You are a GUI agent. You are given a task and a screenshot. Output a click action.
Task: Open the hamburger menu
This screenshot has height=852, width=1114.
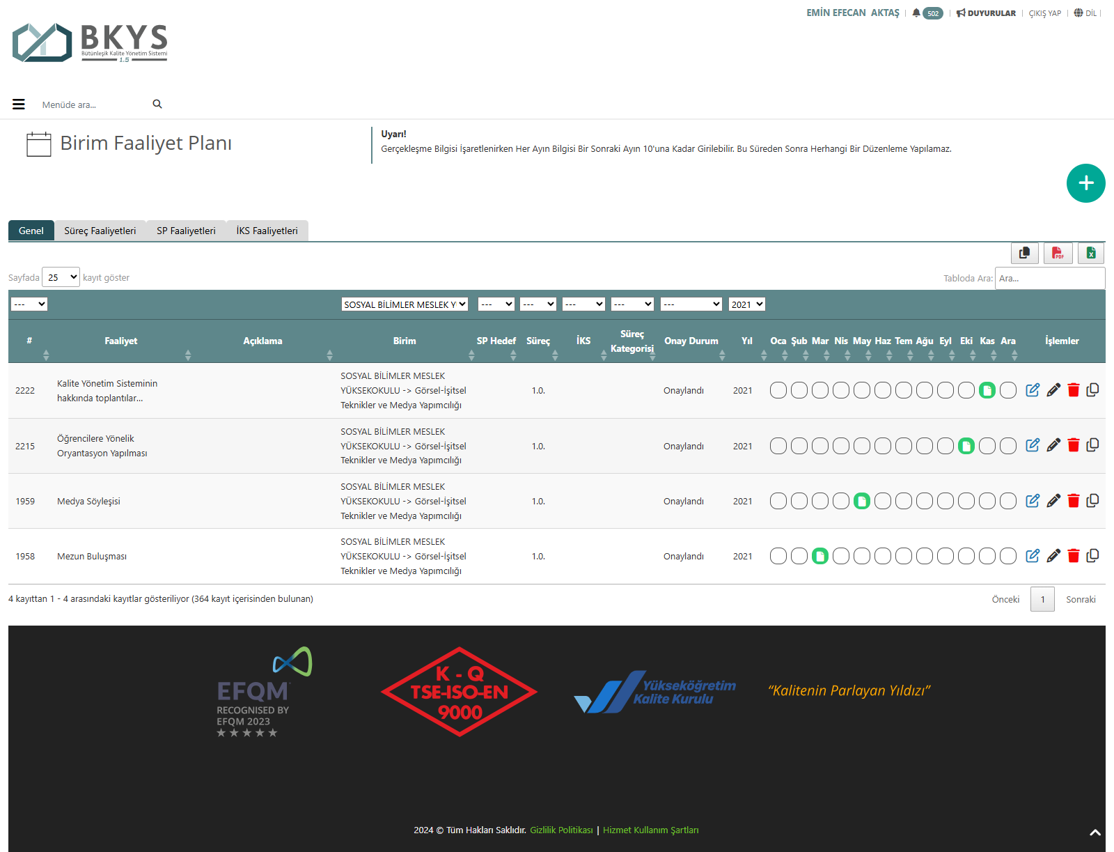pyautogui.click(x=19, y=104)
